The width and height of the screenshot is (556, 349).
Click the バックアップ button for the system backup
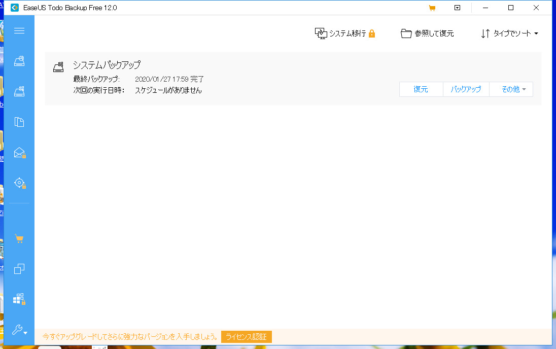click(466, 89)
